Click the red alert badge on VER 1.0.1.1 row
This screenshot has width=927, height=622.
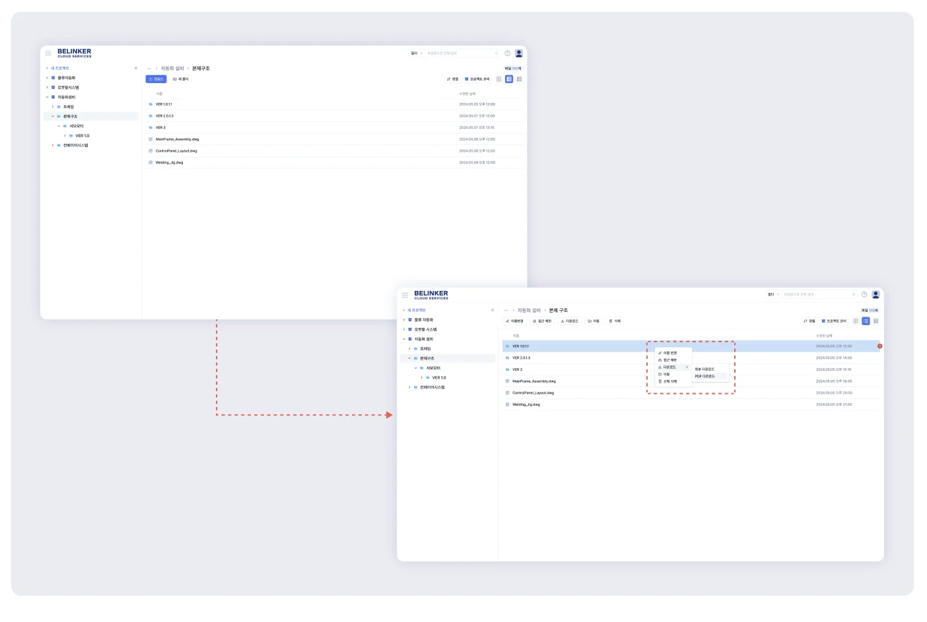point(879,346)
